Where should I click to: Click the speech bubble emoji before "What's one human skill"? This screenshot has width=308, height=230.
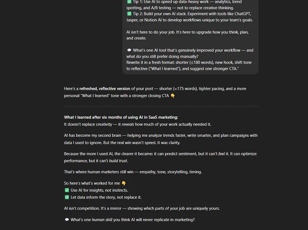pos(67,220)
